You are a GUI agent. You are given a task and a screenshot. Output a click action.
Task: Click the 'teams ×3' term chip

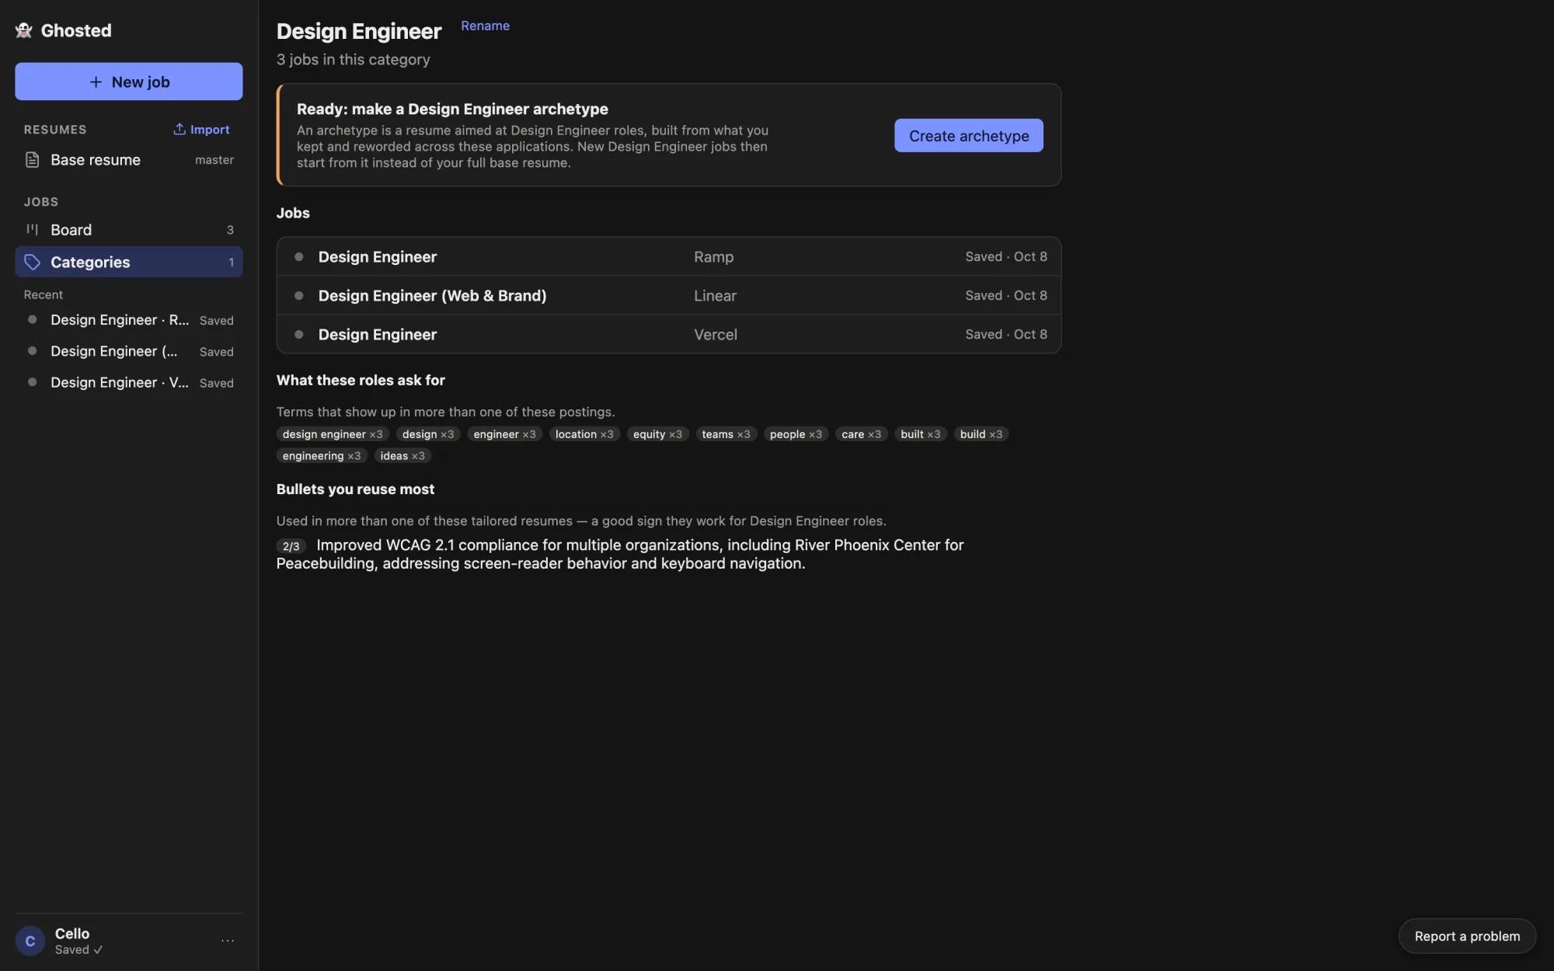click(x=726, y=434)
